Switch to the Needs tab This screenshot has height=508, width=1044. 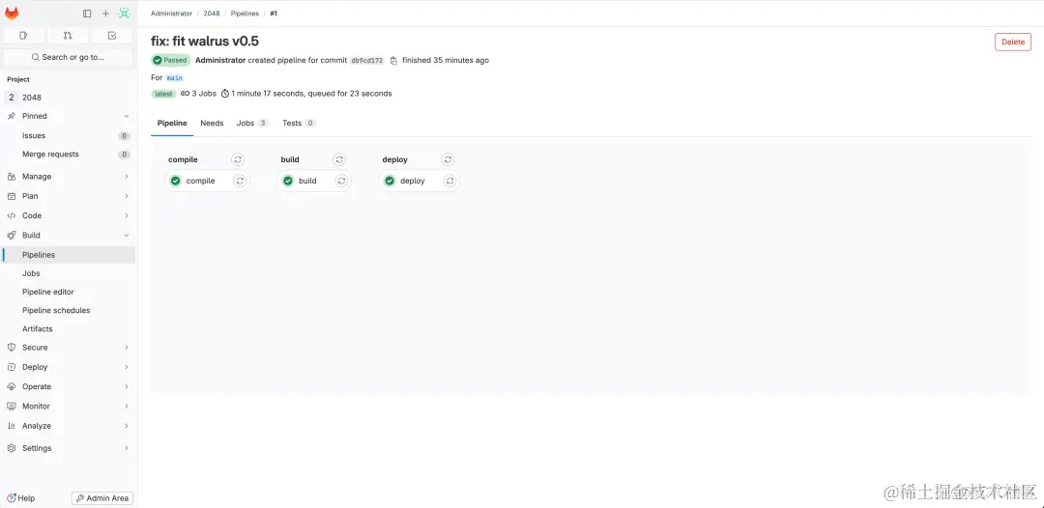click(x=212, y=123)
